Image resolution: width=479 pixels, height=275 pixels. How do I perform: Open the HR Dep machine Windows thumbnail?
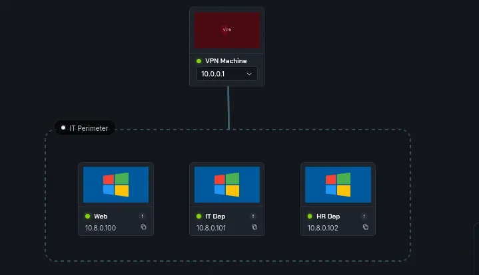point(338,185)
